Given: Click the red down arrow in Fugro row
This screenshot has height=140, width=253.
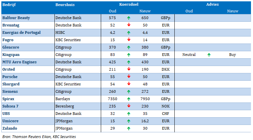Looking at the screenshot, I should [129, 40].
